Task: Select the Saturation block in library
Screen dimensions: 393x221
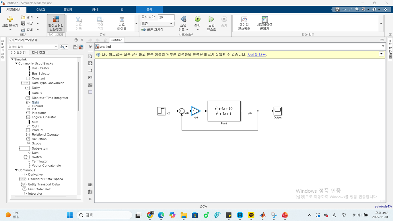Action: tap(39, 139)
